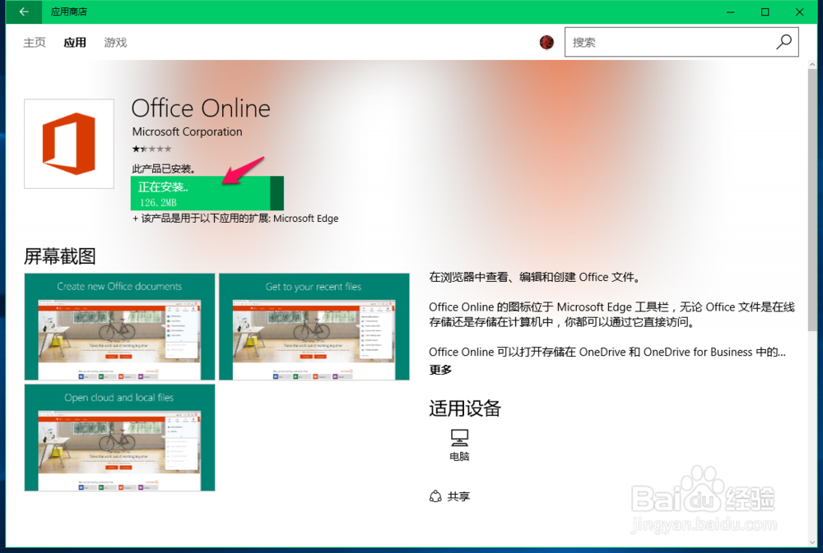Viewport: 823px width, 553px height.
Task: Open the user account avatar
Action: (x=546, y=42)
